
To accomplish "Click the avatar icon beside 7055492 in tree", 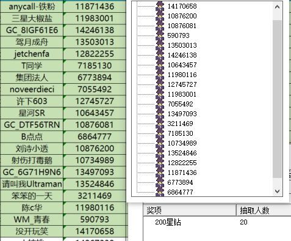I will (x=160, y=104).
